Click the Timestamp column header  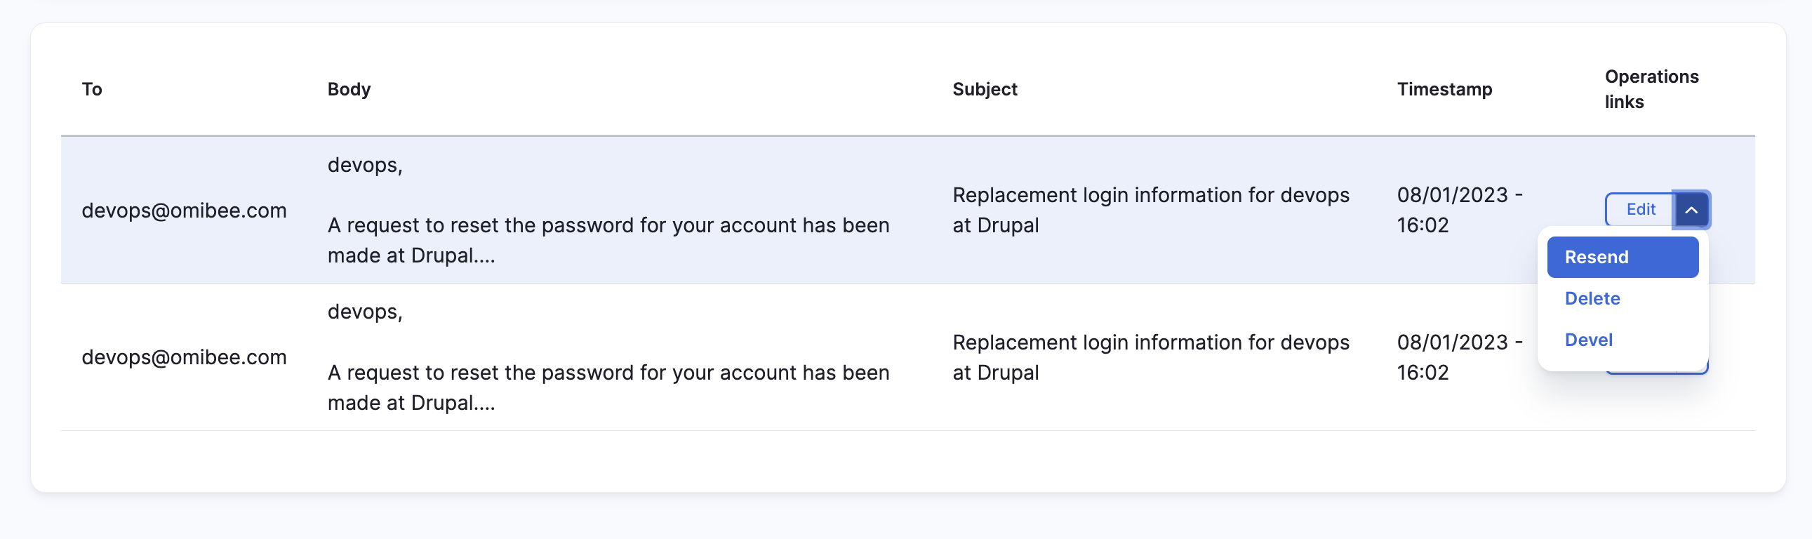point(1444,89)
